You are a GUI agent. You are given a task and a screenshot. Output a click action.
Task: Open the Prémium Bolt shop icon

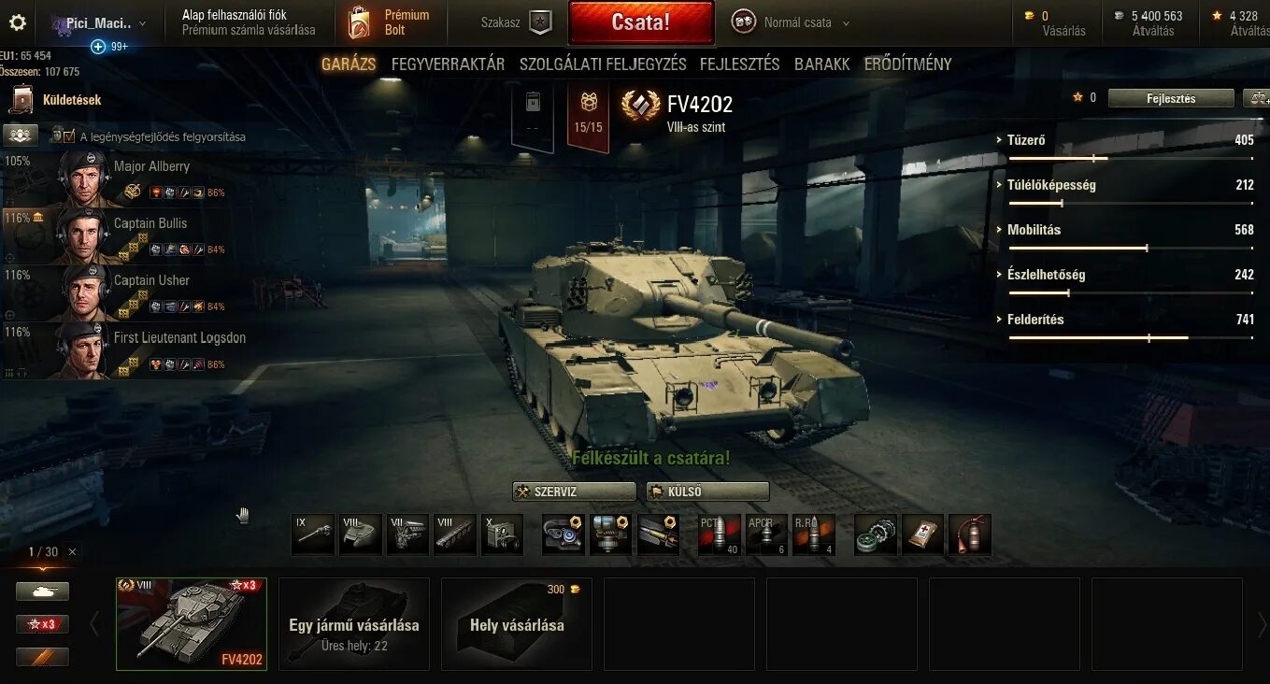(x=360, y=22)
